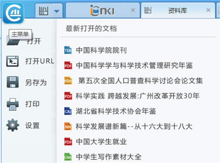This screenshot has width=220, height=163.
Task: Click PDF icon beside 中国科学学与科学技术管理研究年鉴
Action: tap(68, 65)
